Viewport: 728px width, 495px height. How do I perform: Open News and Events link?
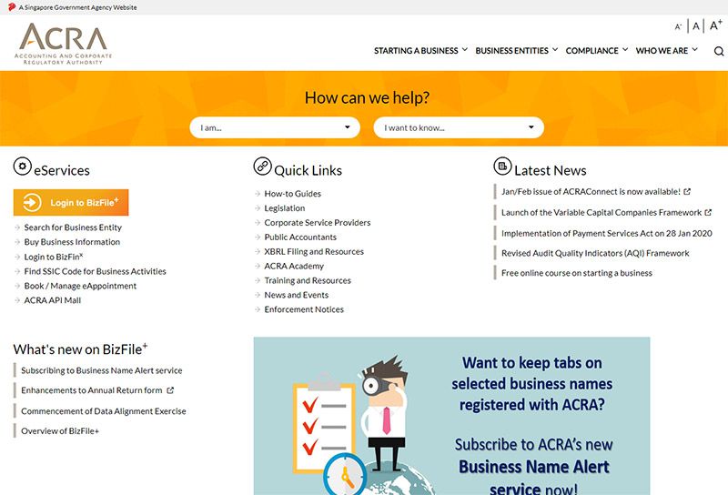pos(297,295)
